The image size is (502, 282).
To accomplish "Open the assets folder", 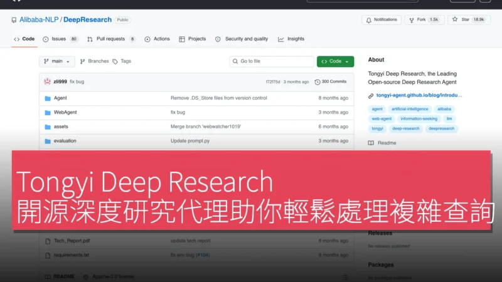I will pyautogui.click(x=61, y=127).
